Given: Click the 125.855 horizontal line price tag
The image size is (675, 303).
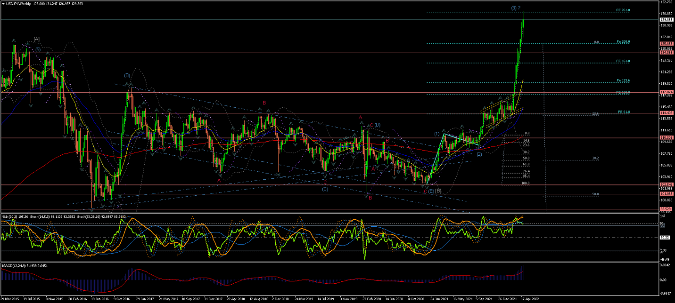Looking at the screenshot, I should (x=666, y=44).
